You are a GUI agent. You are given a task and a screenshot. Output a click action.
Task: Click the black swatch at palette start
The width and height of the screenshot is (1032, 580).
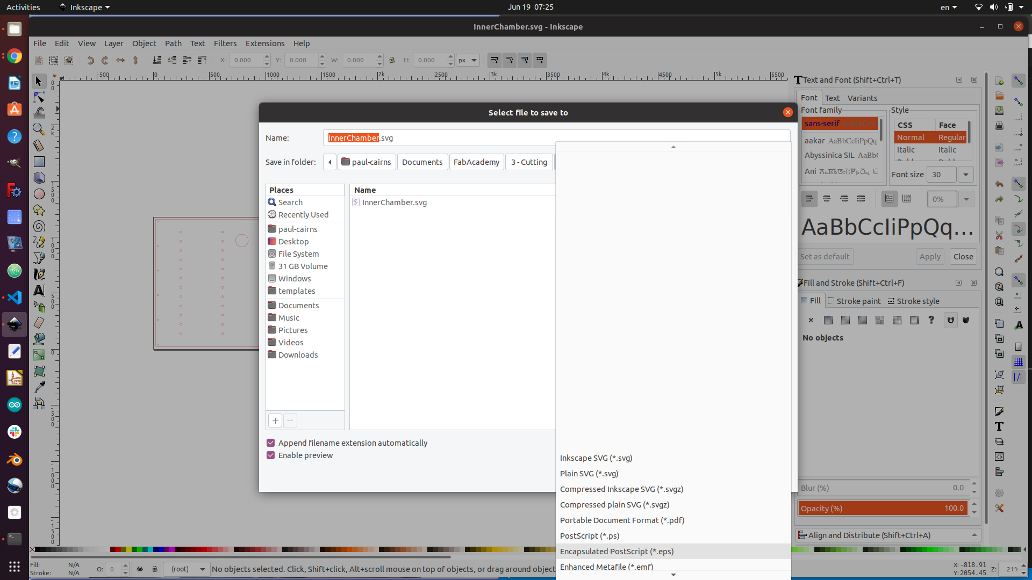point(39,549)
